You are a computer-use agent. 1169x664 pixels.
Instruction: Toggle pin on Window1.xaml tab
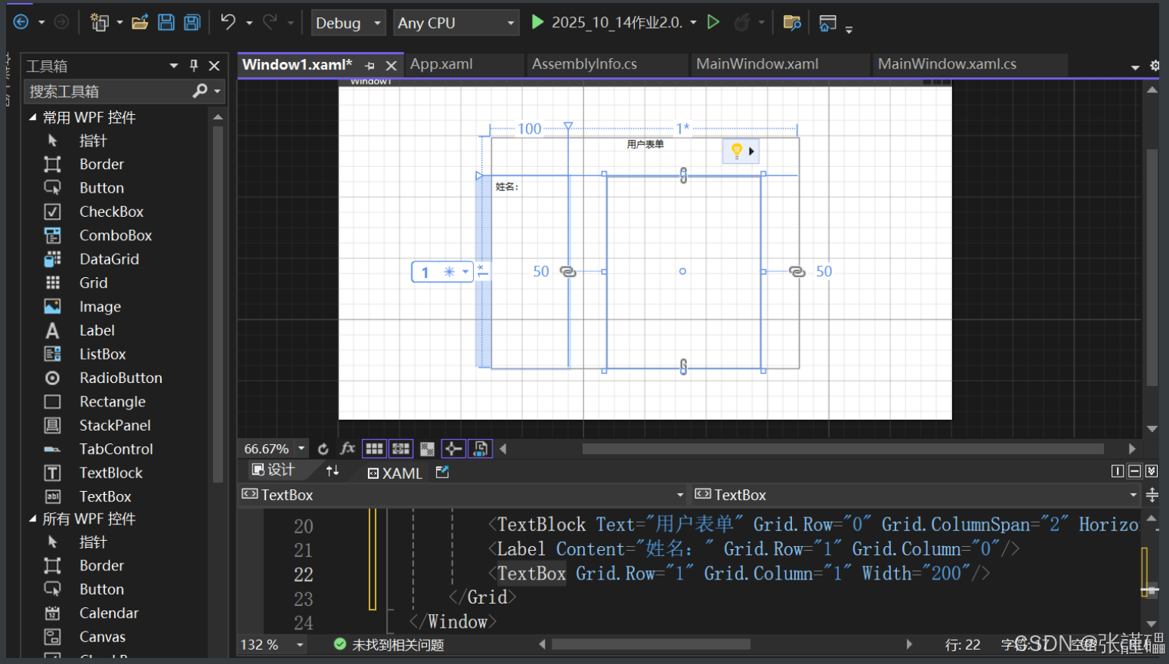point(370,66)
